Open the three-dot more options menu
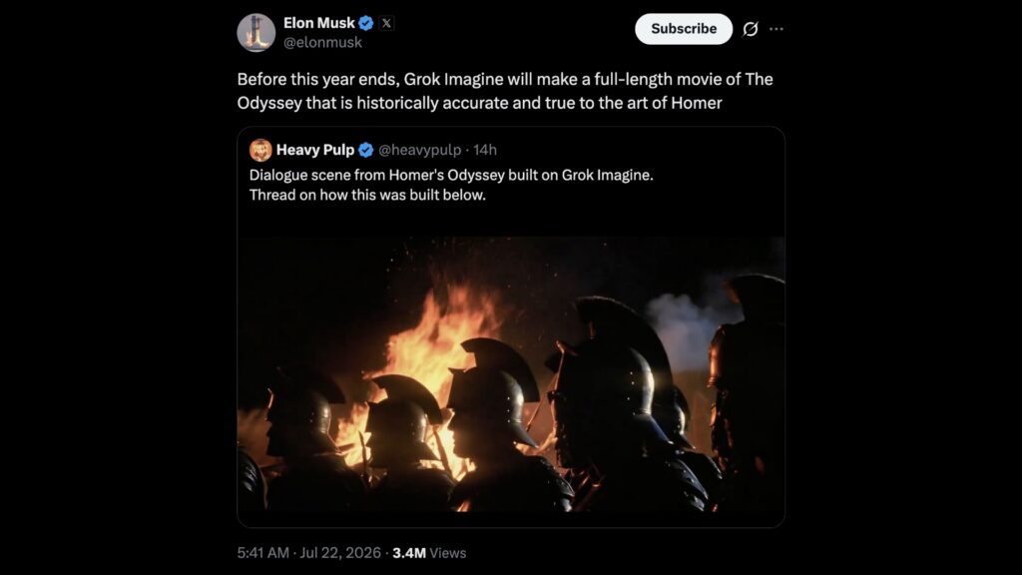Screen dimensions: 1022x575 776,29
